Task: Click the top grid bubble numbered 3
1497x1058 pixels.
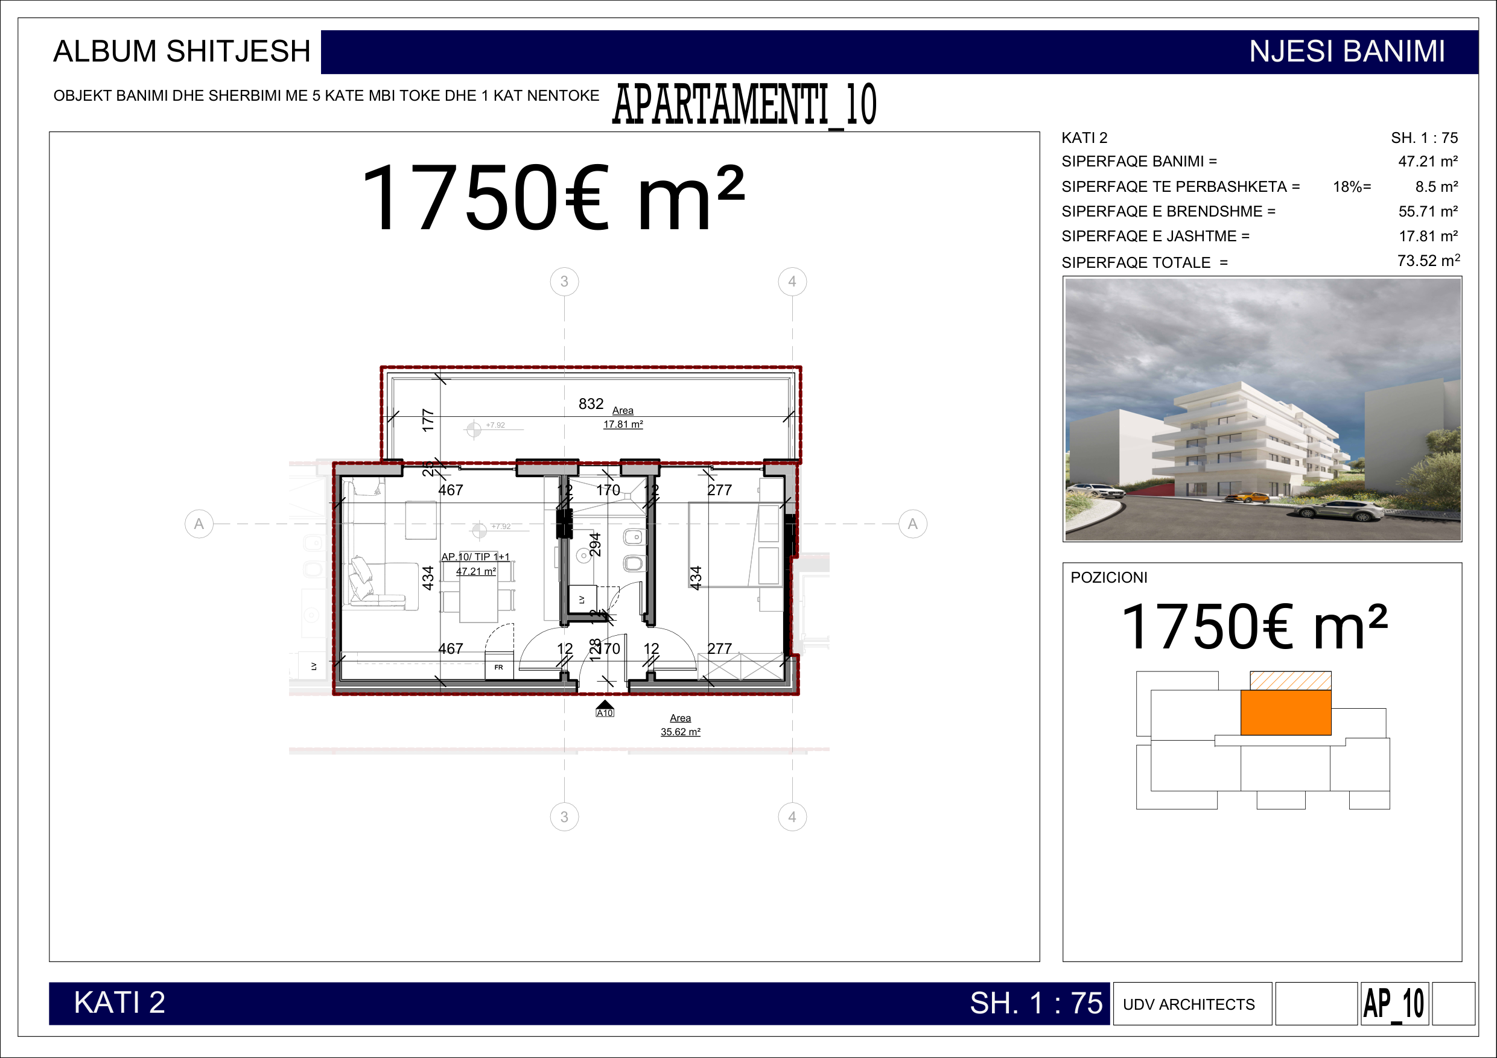Action: click(564, 282)
